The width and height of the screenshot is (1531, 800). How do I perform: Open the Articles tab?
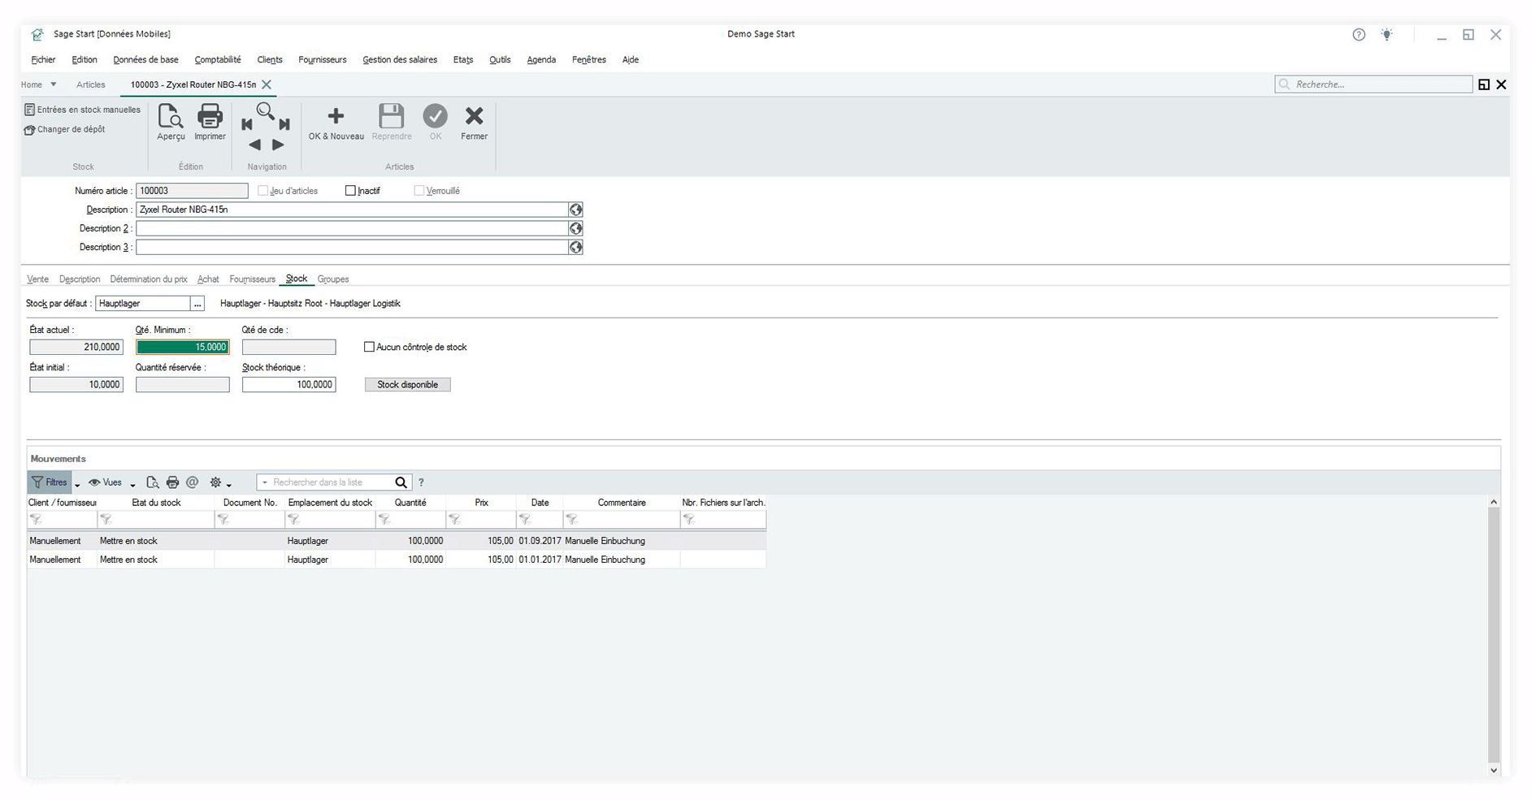[x=91, y=84]
